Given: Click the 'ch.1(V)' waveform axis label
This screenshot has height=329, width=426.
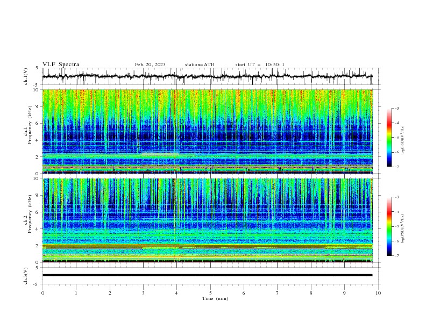Looking at the screenshot, I should tap(26, 76).
